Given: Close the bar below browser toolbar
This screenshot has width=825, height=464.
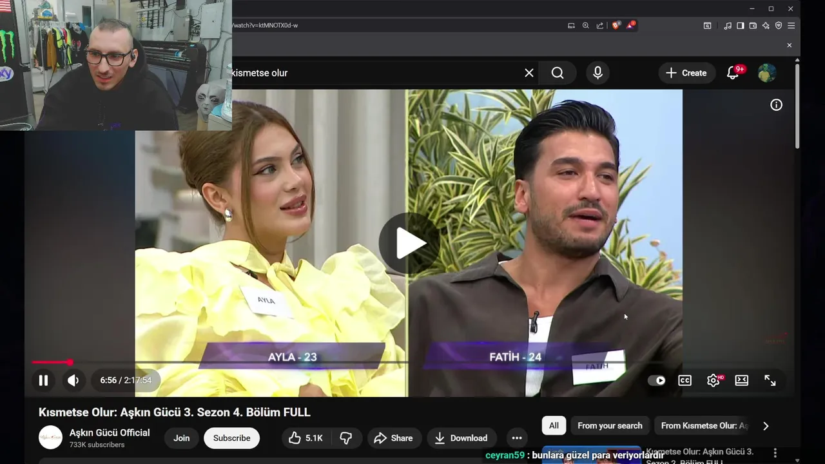Looking at the screenshot, I should coord(789,45).
